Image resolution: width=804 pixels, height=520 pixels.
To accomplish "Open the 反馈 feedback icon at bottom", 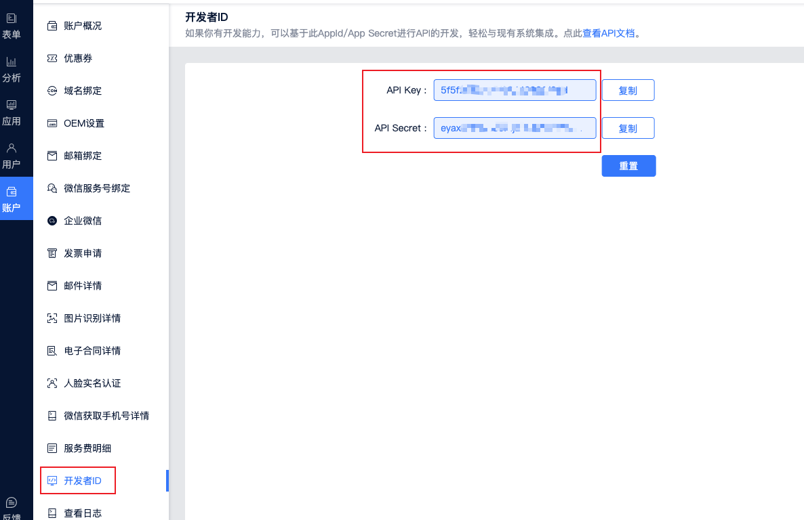I will point(12,503).
